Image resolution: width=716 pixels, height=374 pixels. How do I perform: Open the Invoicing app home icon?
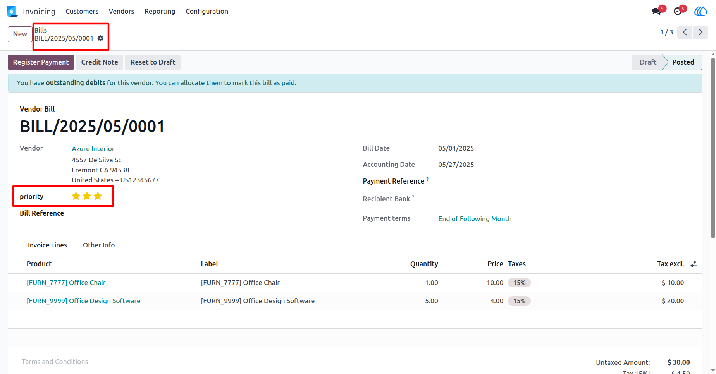point(12,11)
